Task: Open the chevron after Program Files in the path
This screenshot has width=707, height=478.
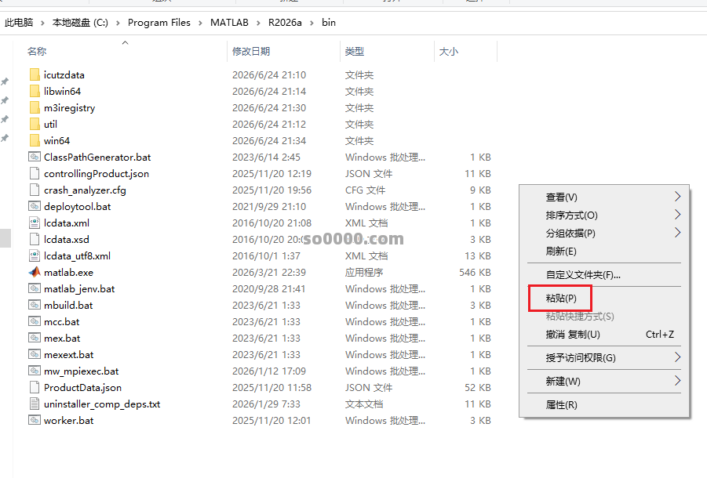Action: [x=200, y=23]
